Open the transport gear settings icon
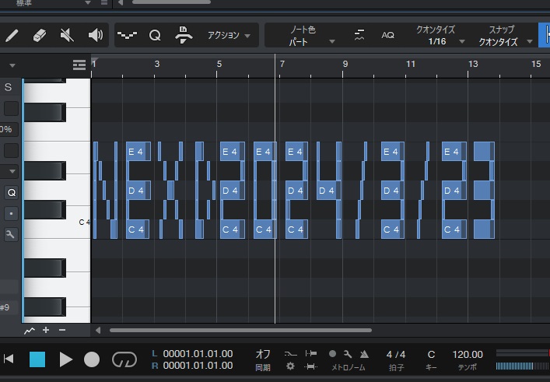The image size is (550, 382). coord(290,366)
